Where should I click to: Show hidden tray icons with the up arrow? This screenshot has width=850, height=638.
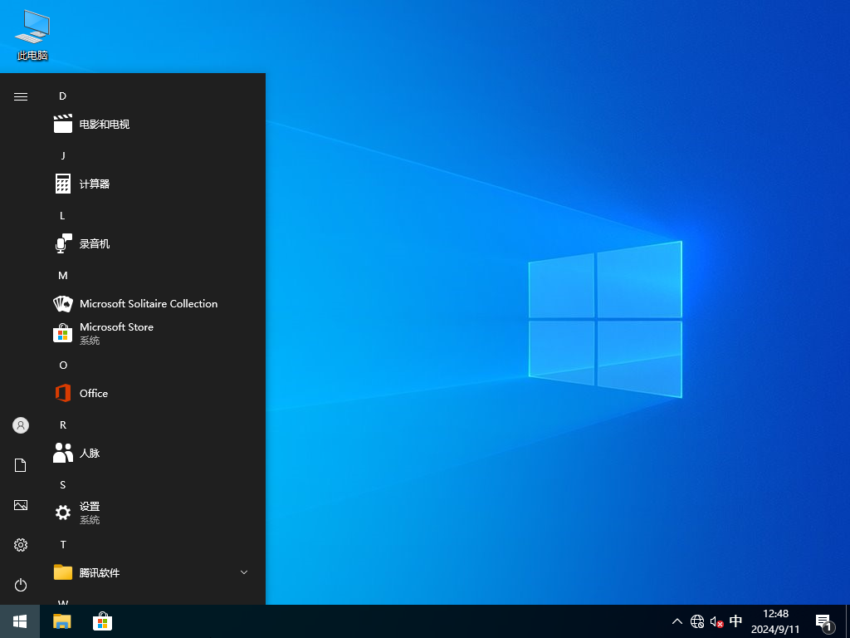(x=677, y=621)
